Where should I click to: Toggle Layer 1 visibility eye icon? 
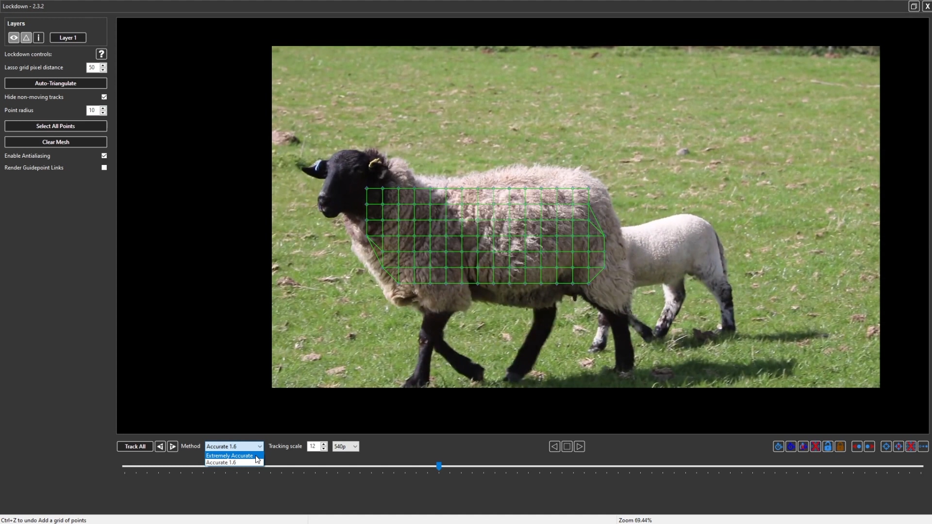pos(14,38)
